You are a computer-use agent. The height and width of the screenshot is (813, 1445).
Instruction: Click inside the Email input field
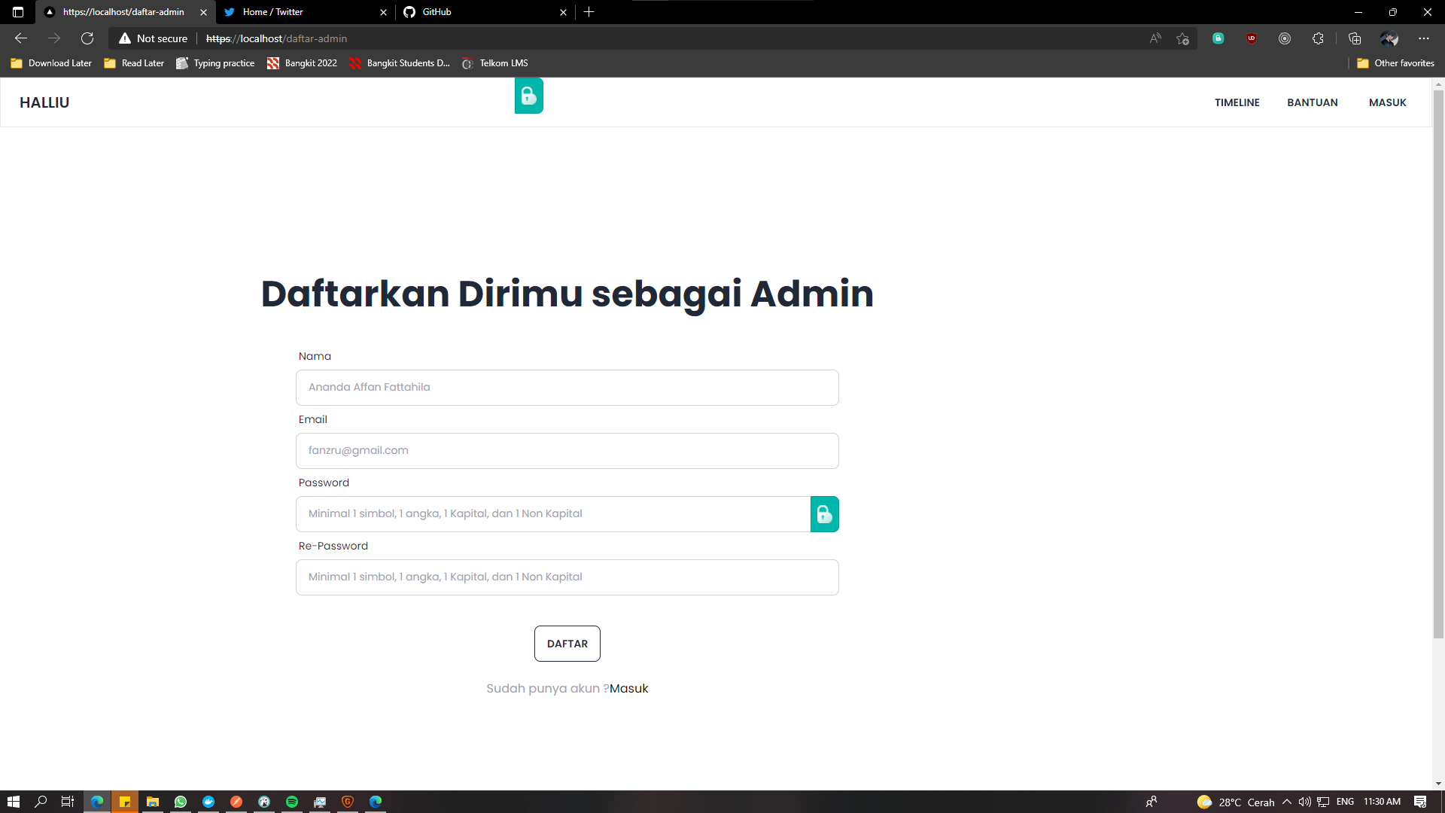click(x=567, y=450)
